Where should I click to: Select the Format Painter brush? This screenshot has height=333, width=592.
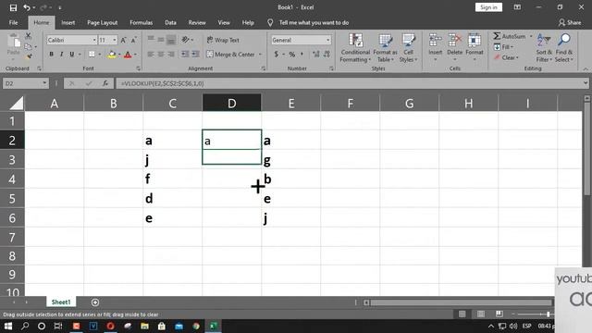(29, 57)
